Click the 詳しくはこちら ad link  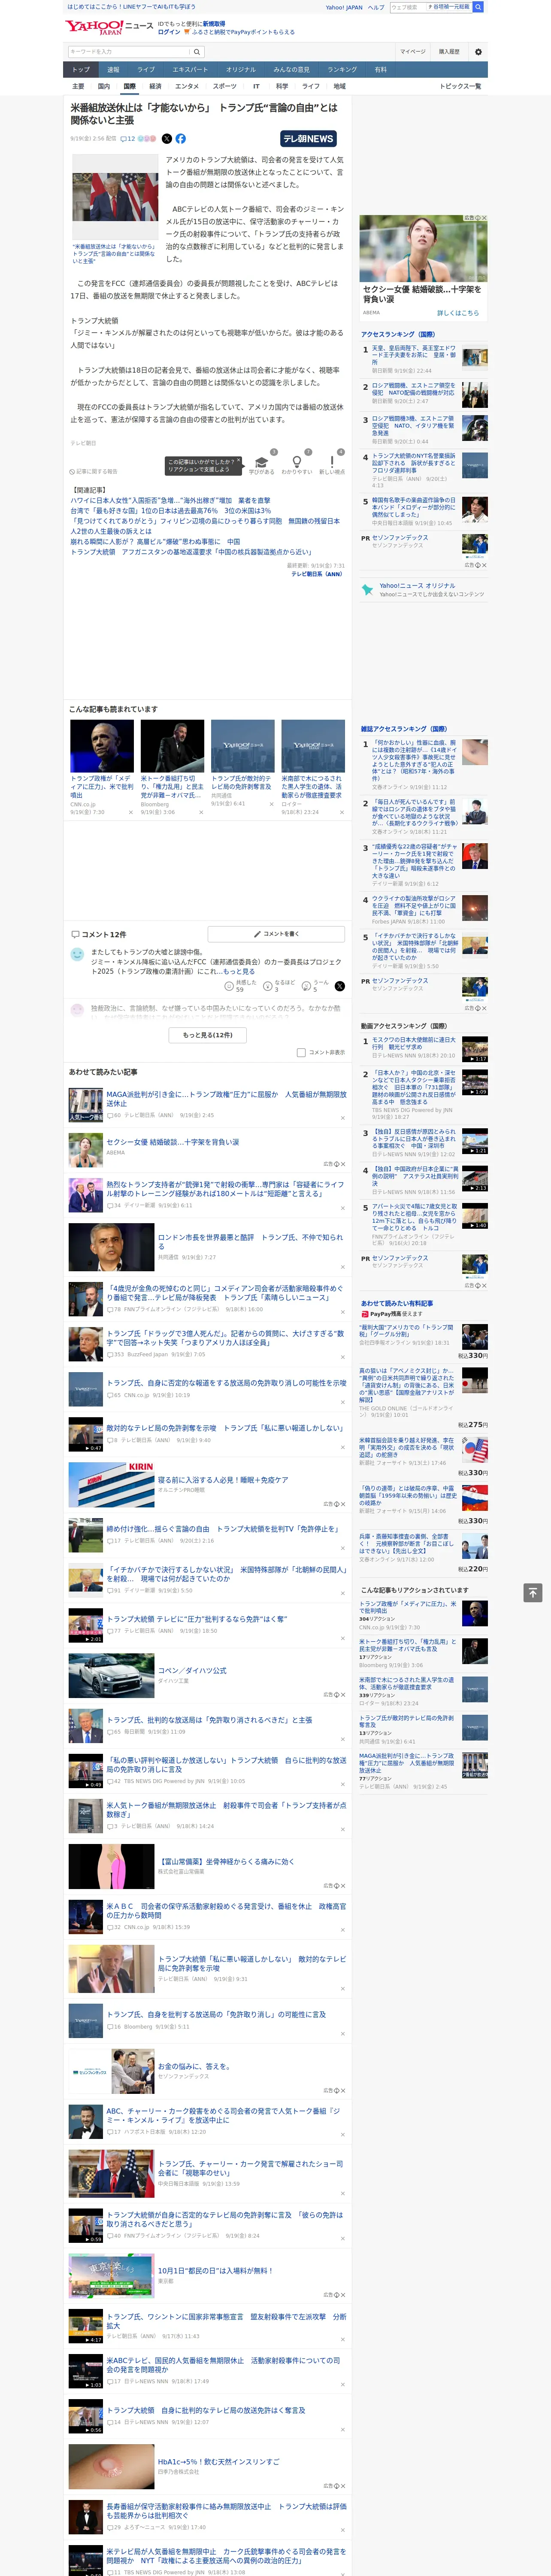pyautogui.click(x=458, y=313)
